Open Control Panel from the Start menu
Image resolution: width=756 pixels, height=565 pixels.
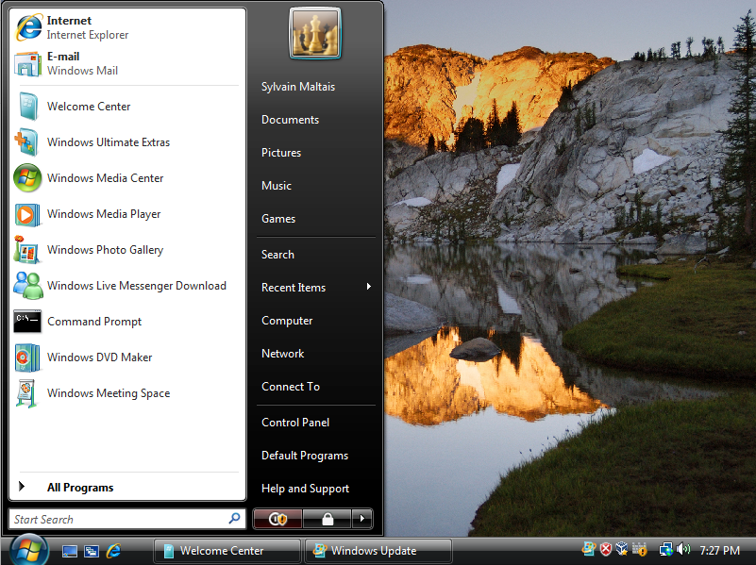point(295,423)
